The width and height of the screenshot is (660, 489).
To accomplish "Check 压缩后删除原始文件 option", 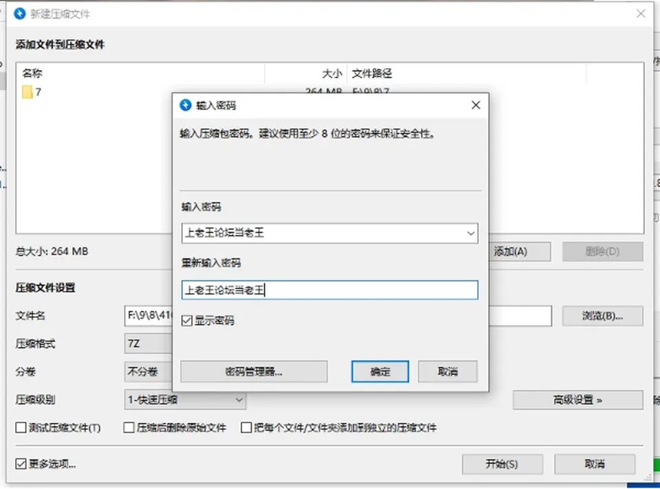I will click(129, 428).
